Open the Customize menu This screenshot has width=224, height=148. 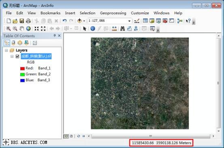tap(140, 13)
